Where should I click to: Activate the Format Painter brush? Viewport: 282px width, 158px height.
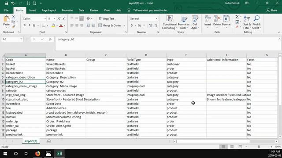14,27
